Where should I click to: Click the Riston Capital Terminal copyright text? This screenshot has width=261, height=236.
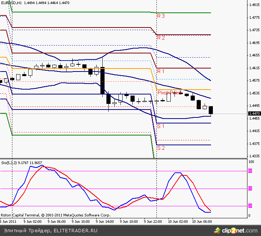pos(55,215)
